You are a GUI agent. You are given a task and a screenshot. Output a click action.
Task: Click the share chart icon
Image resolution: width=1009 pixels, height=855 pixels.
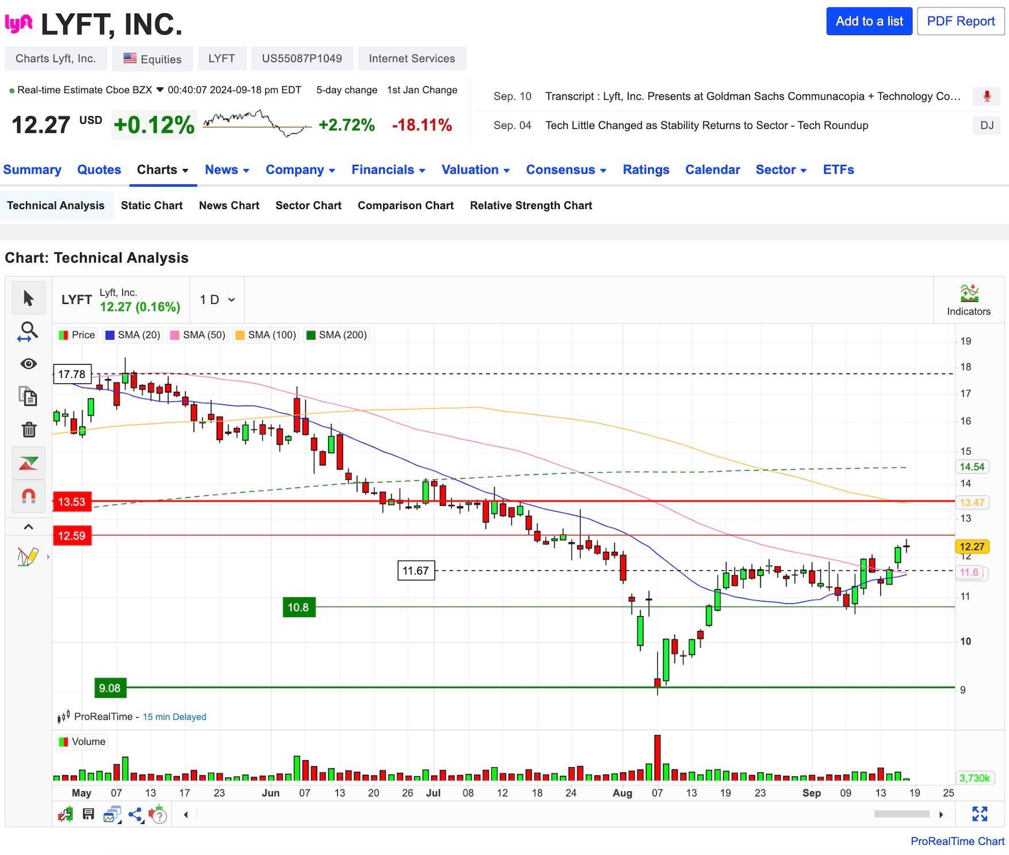pyautogui.click(x=136, y=814)
